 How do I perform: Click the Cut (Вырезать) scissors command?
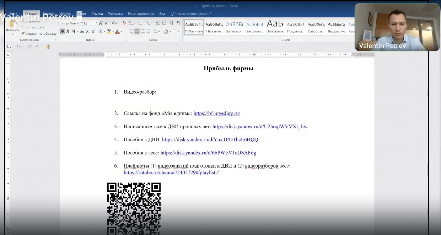30,22
